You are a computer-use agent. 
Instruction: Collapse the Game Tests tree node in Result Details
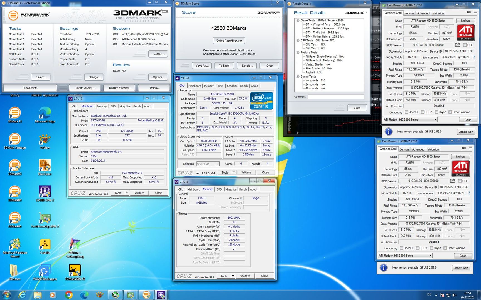coord(298,20)
